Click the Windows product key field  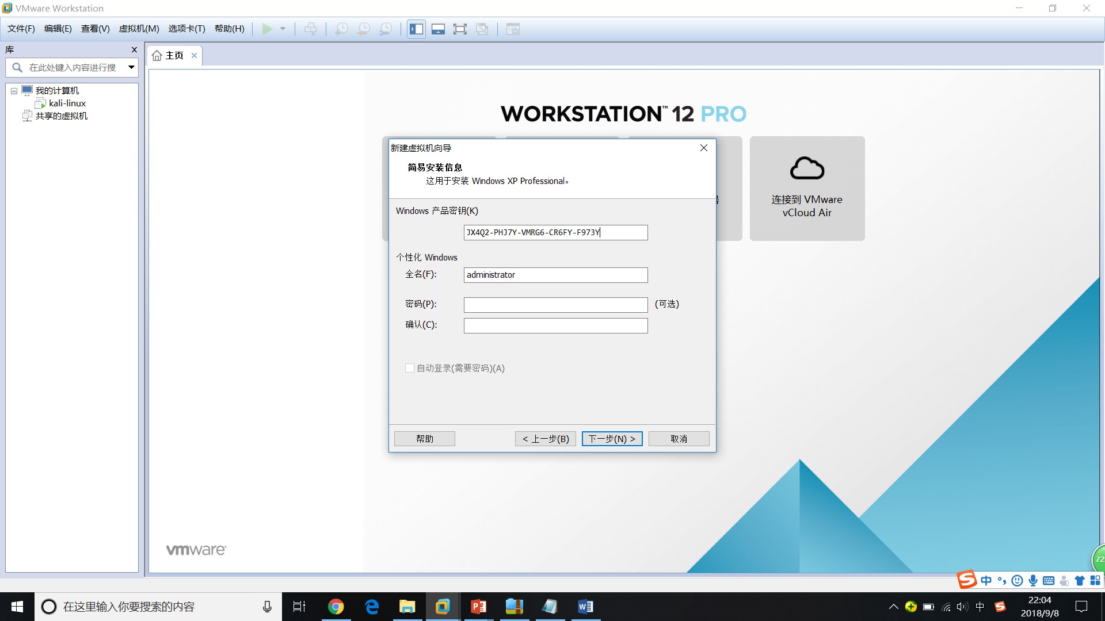pos(555,232)
